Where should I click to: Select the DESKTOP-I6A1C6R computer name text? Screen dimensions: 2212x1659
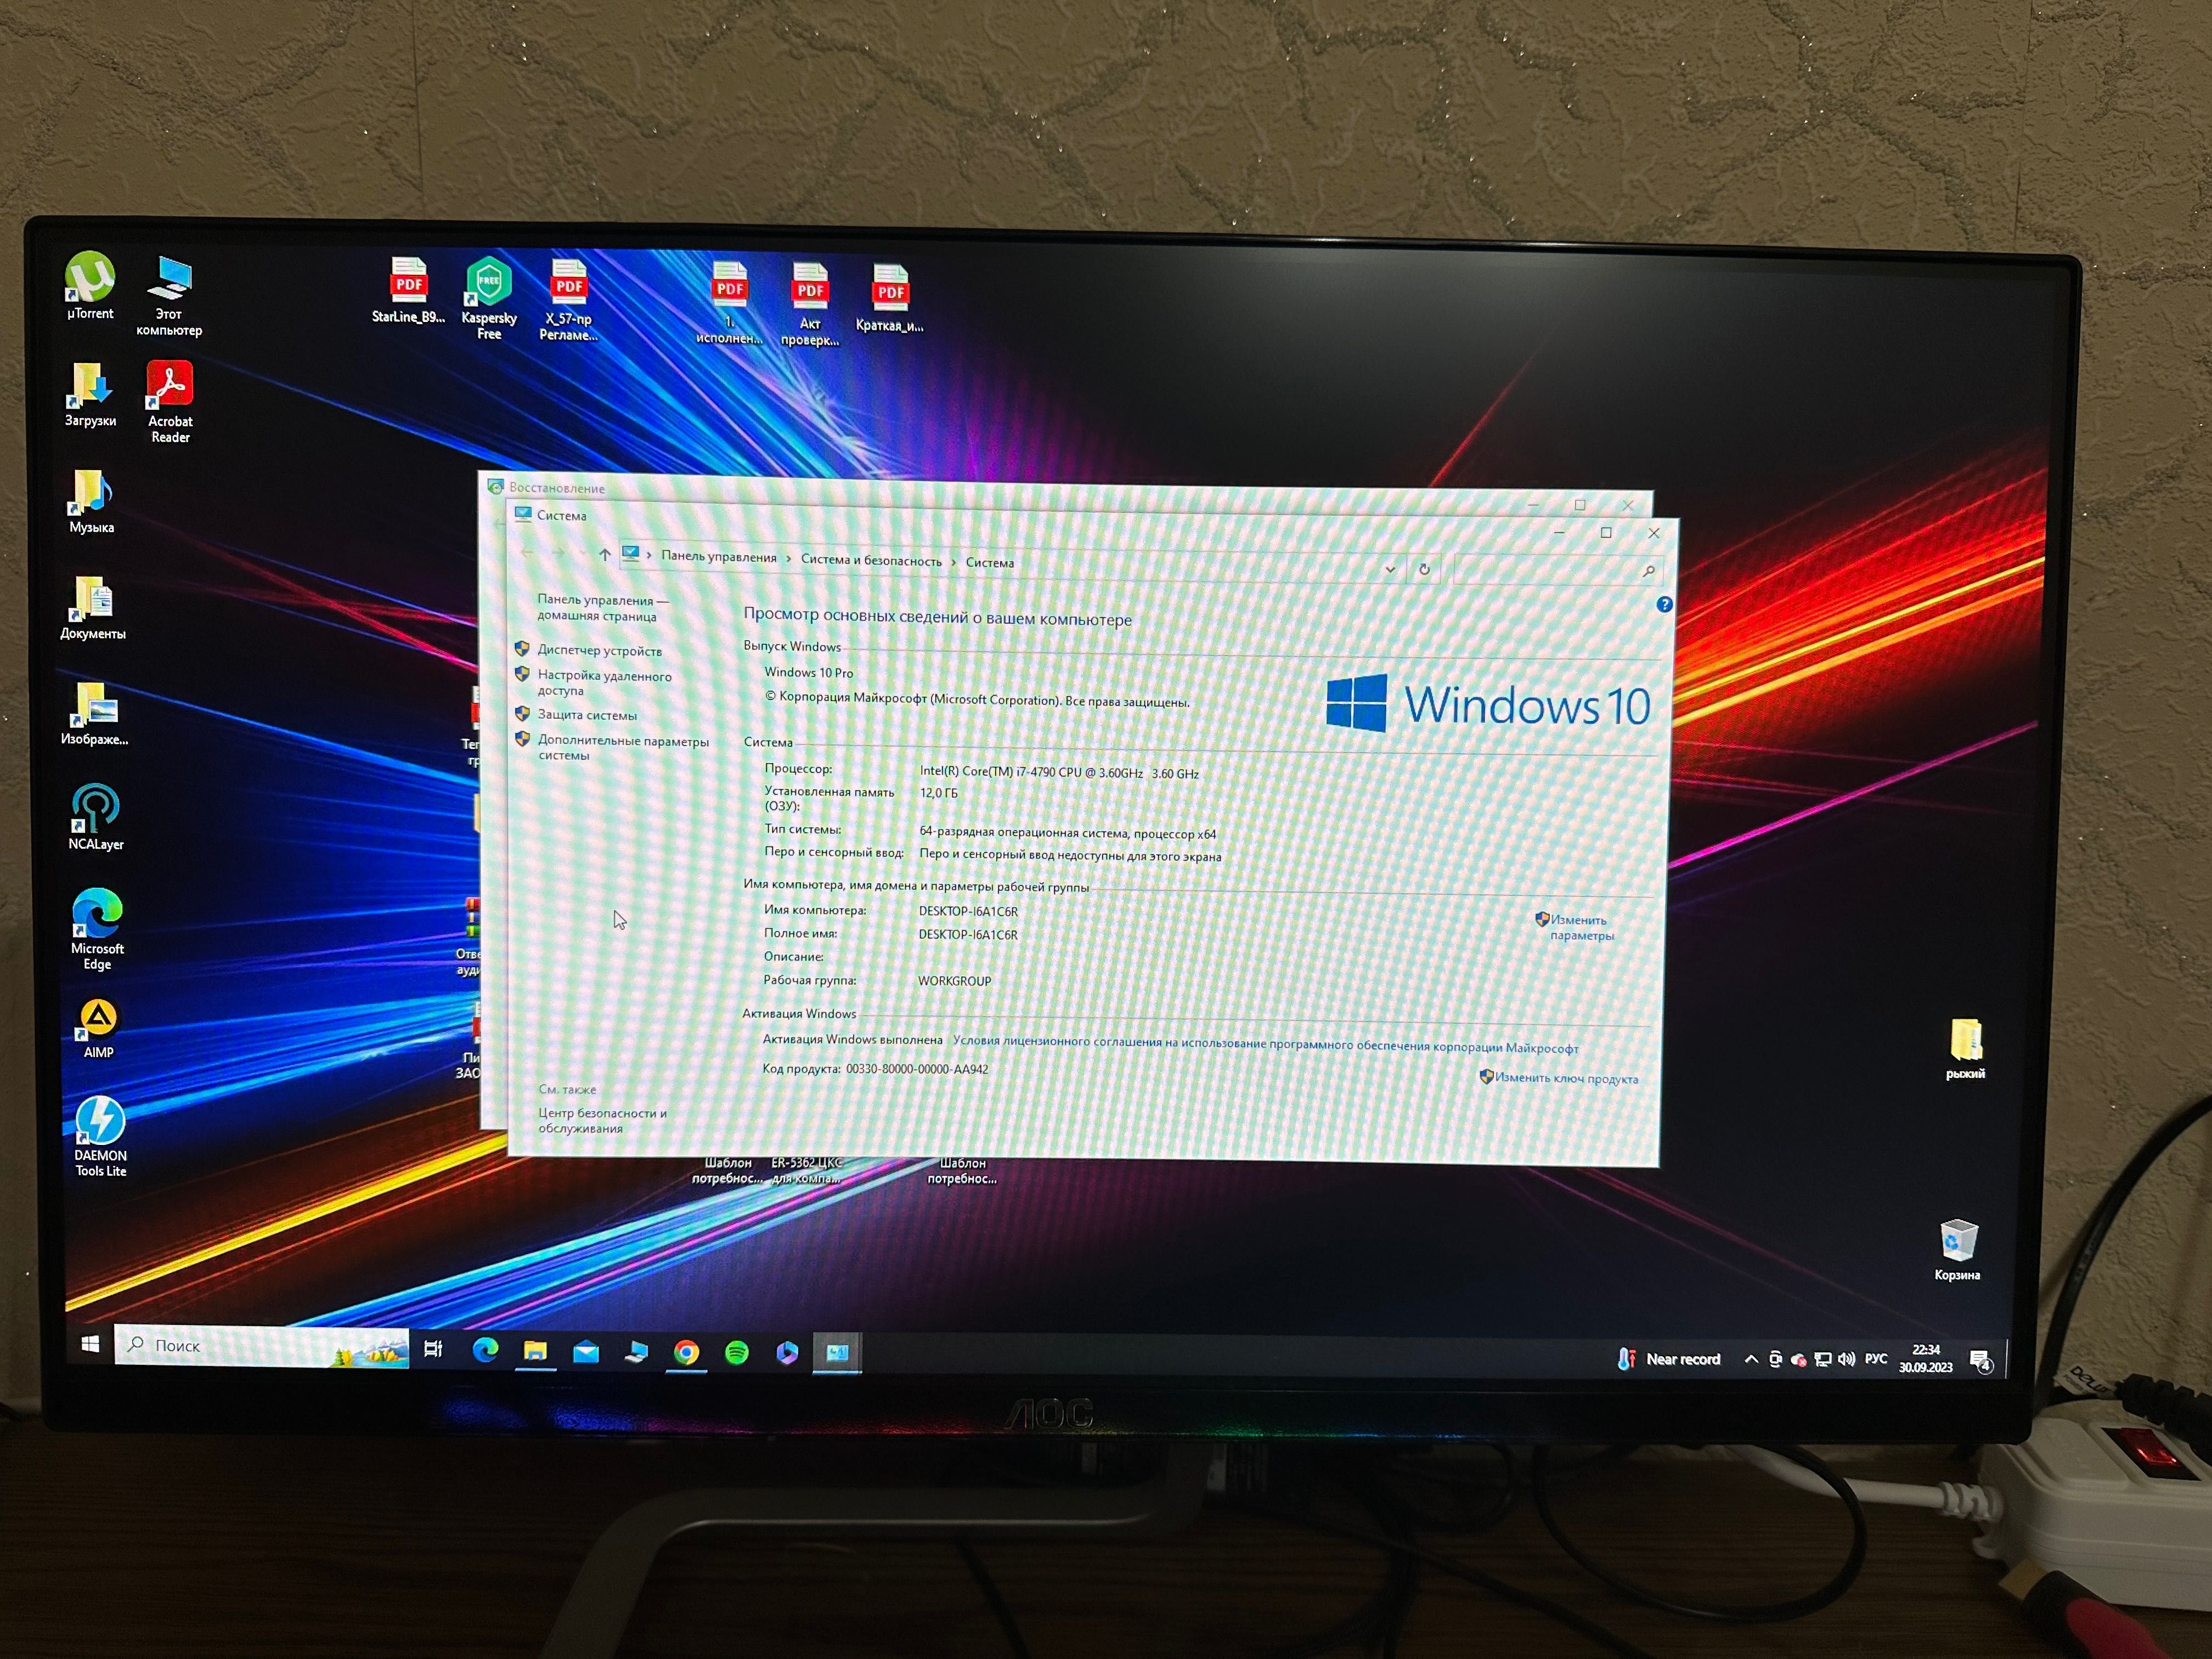(968, 911)
